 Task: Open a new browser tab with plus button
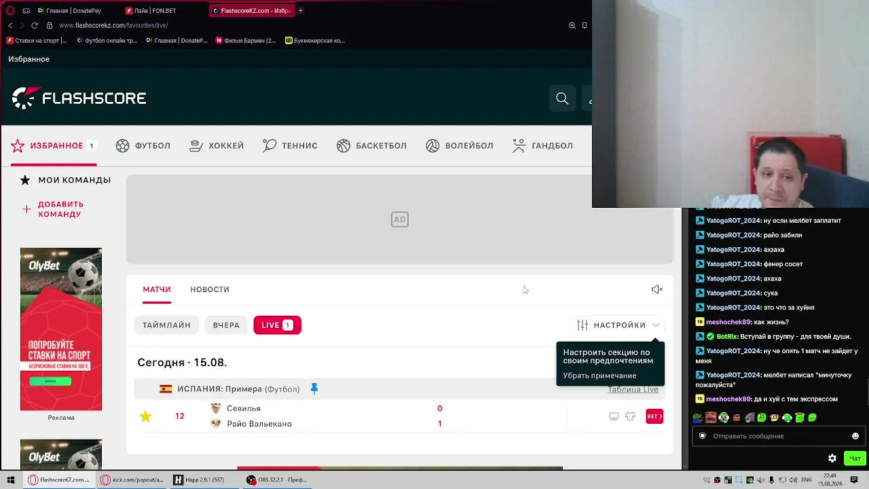point(301,11)
